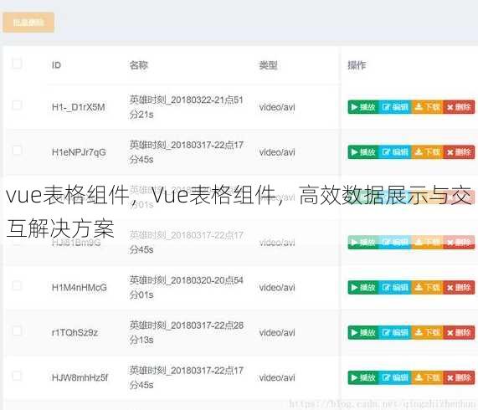478x410 pixels.
Task: Delete the H1-_D1rX5M row
Action: coord(459,107)
